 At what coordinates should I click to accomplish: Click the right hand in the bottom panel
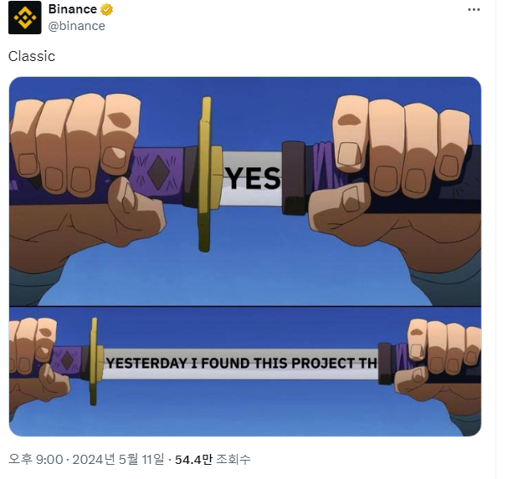[439, 365]
